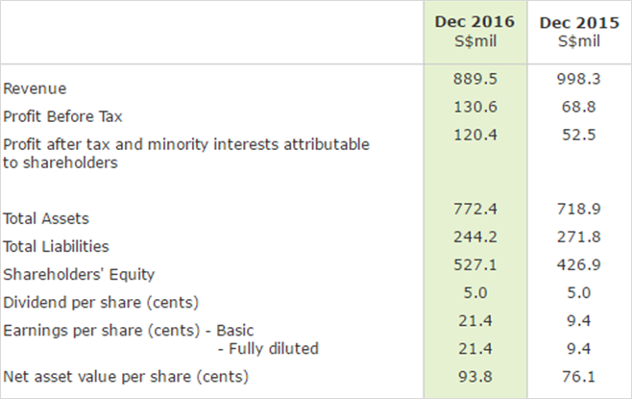Select the Total Liabilities row label
This screenshot has height=399, width=632.
(57, 246)
